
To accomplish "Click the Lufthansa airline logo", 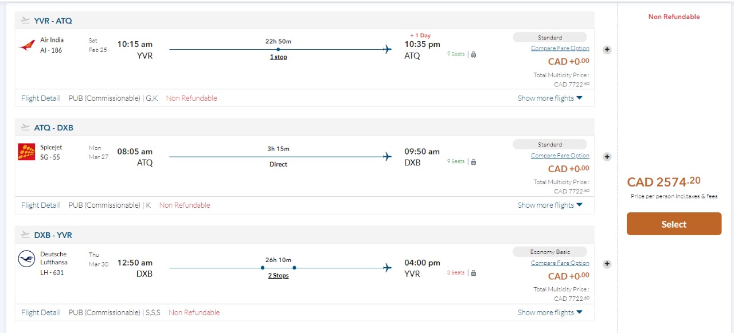I will [26, 259].
